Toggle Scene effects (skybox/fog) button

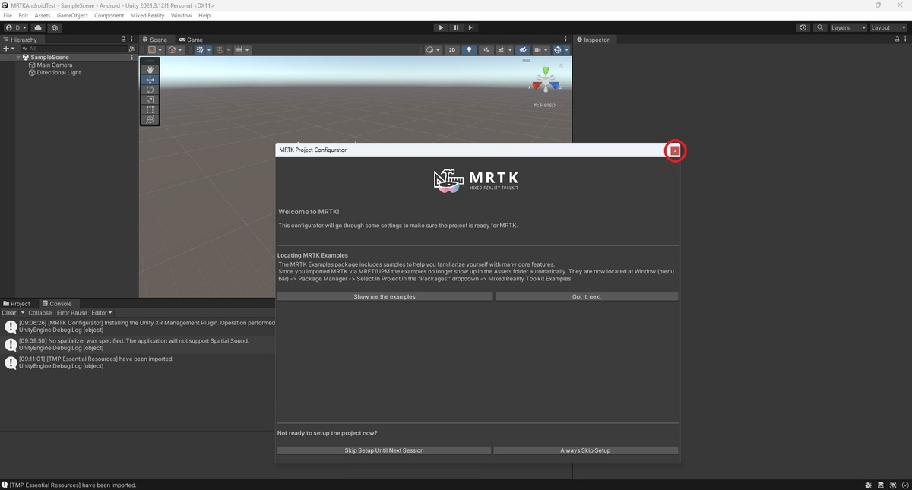click(502, 49)
